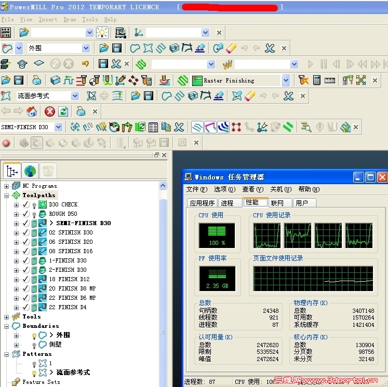Click the undo arrow in the toolpath toolbar
The image size is (388, 387).
85,64
